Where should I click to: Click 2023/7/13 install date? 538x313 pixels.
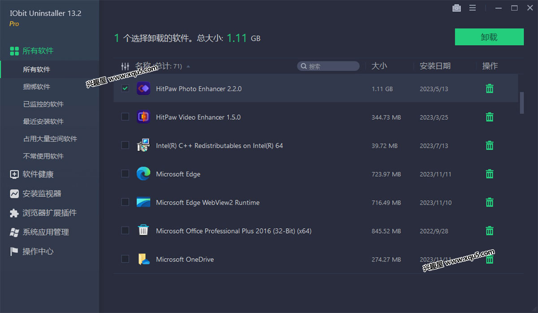434,146
